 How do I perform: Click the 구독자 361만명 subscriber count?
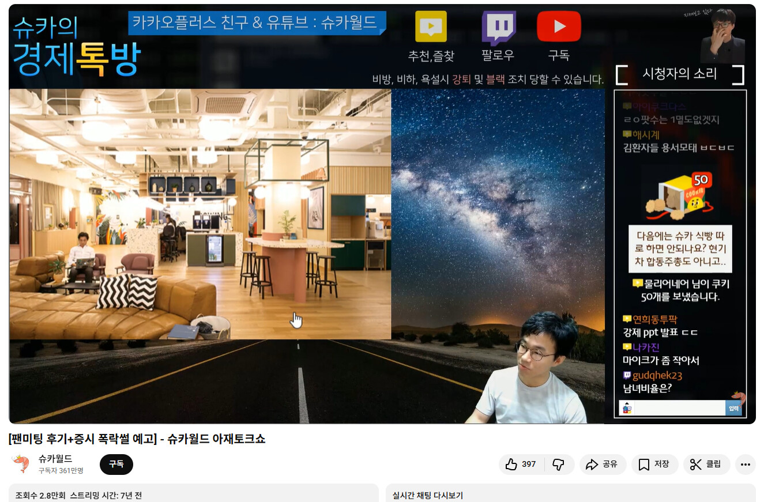click(x=61, y=470)
